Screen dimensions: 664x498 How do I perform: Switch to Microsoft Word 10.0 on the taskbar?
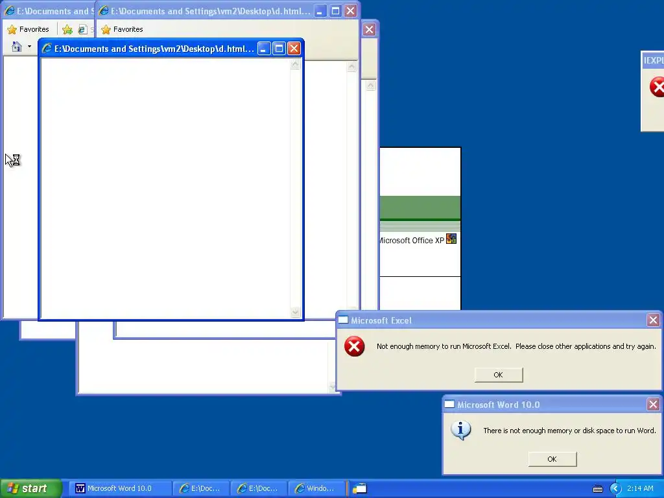(119, 488)
